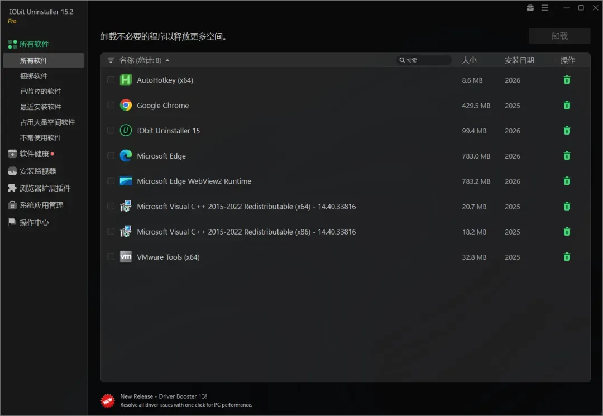The width and height of the screenshot is (603, 416).
Task: Tick checkbox for Edge WebView2 Runtime
Action: click(111, 181)
